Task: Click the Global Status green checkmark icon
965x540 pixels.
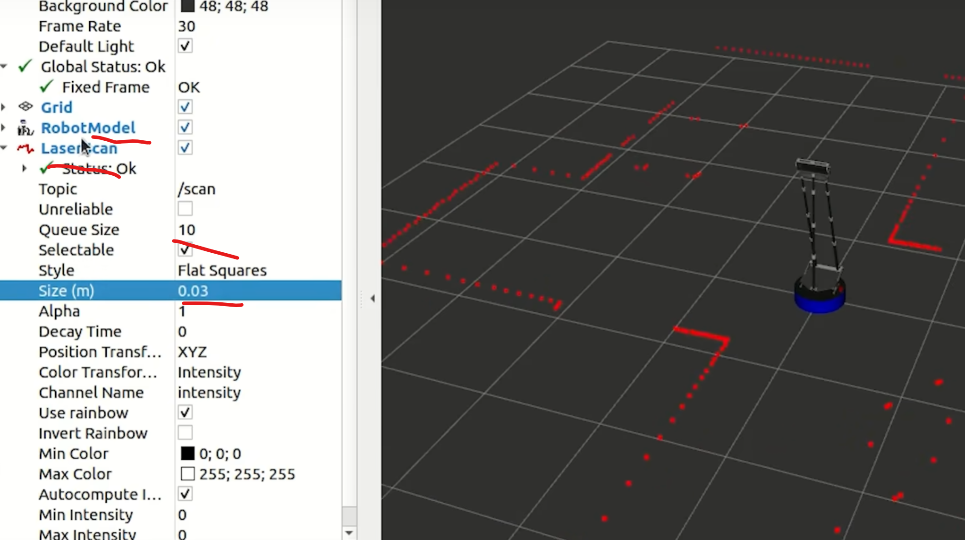Action: (25, 67)
